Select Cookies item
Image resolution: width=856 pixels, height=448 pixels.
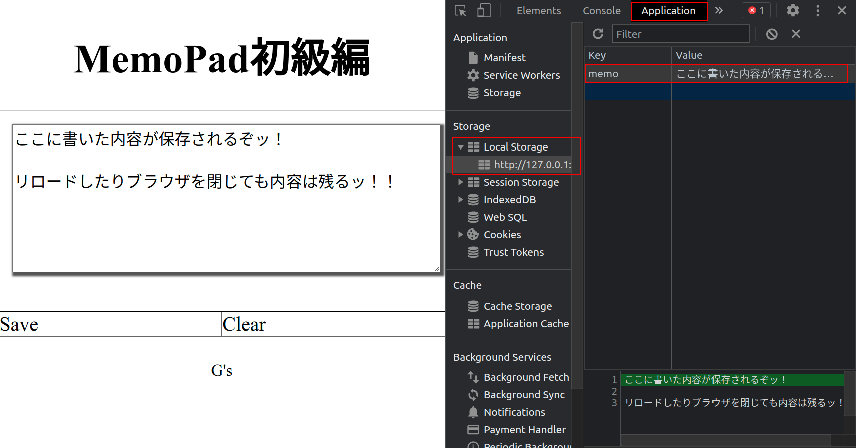(502, 235)
